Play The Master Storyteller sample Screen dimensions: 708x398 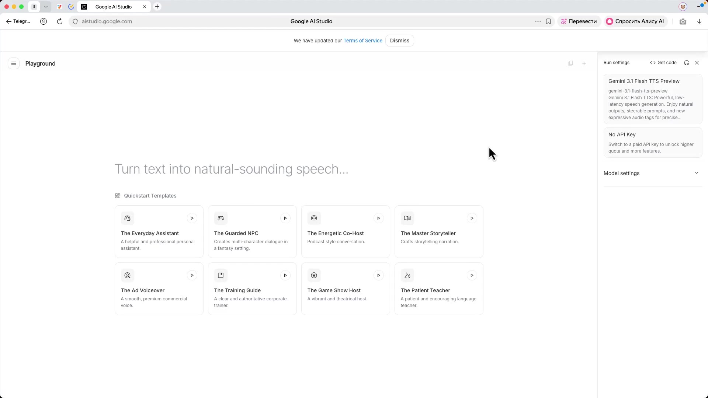click(472, 218)
